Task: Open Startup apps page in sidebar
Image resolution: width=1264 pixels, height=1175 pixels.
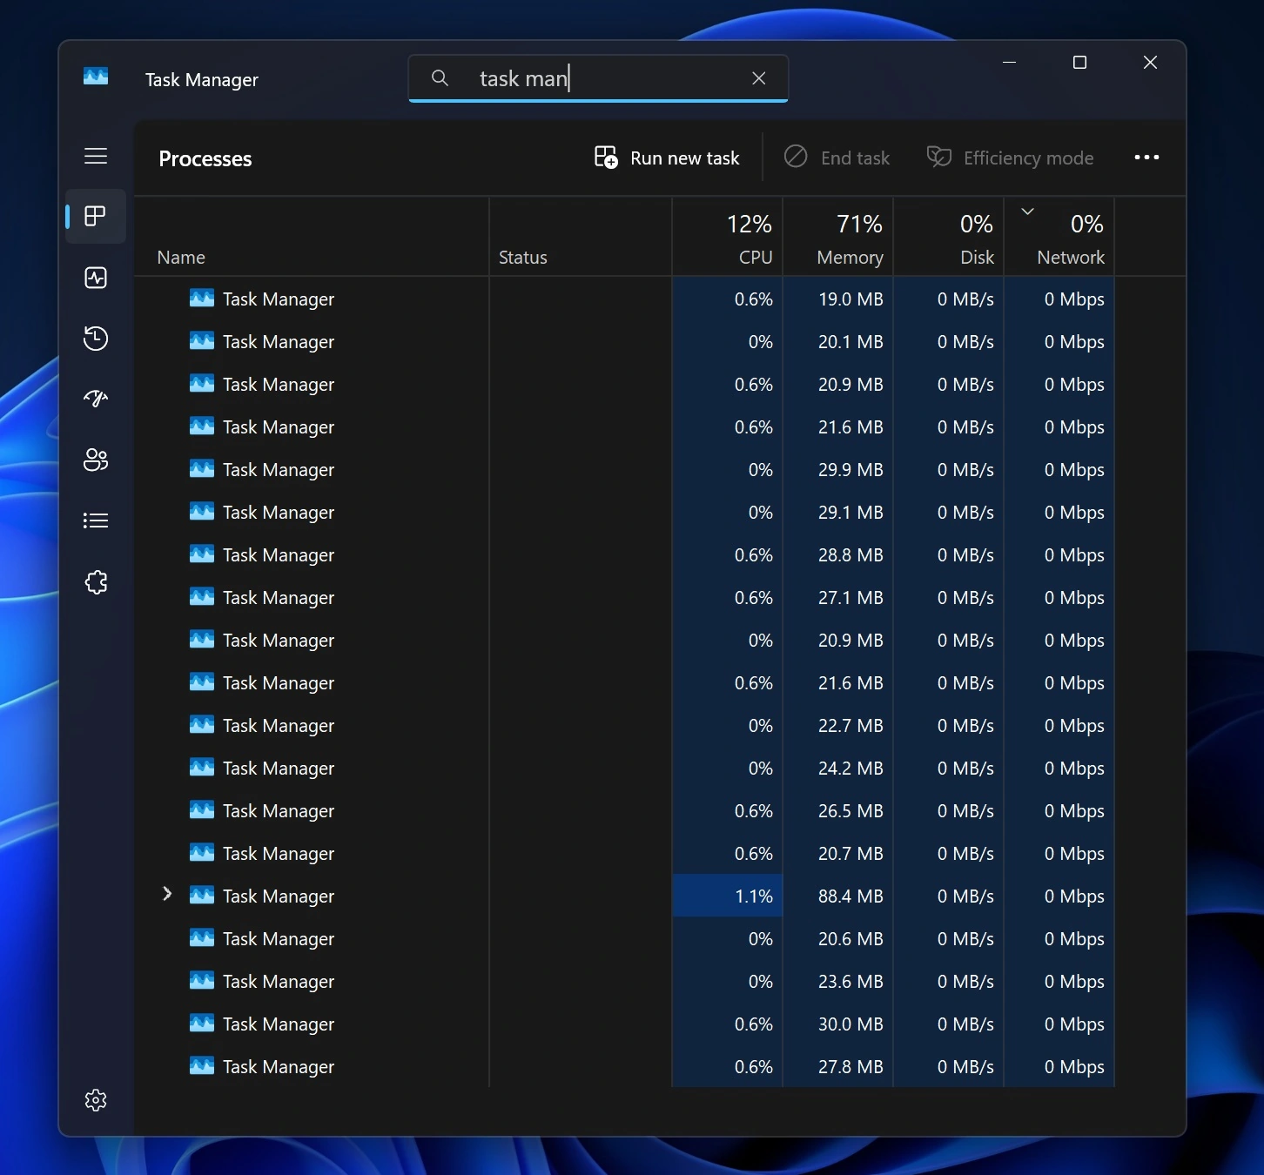Action: (x=96, y=399)
